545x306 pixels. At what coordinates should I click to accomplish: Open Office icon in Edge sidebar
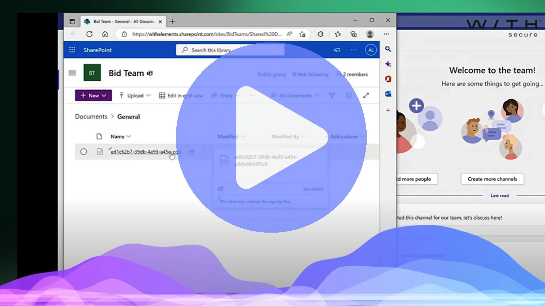[x=388, y=79]
